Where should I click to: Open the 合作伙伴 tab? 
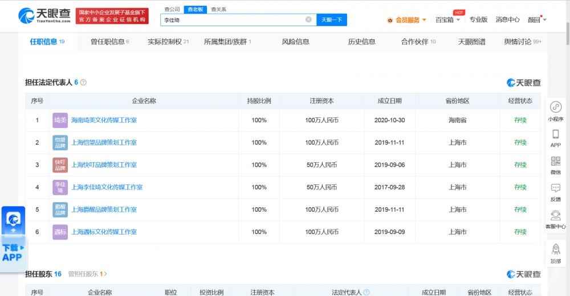click(418, 42)
